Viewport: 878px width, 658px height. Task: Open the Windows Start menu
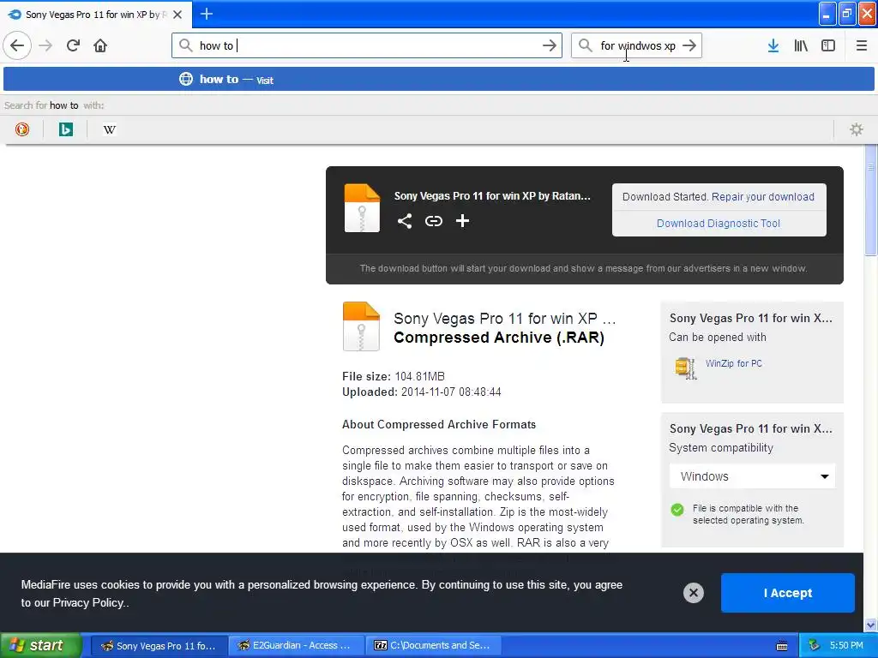40,646
